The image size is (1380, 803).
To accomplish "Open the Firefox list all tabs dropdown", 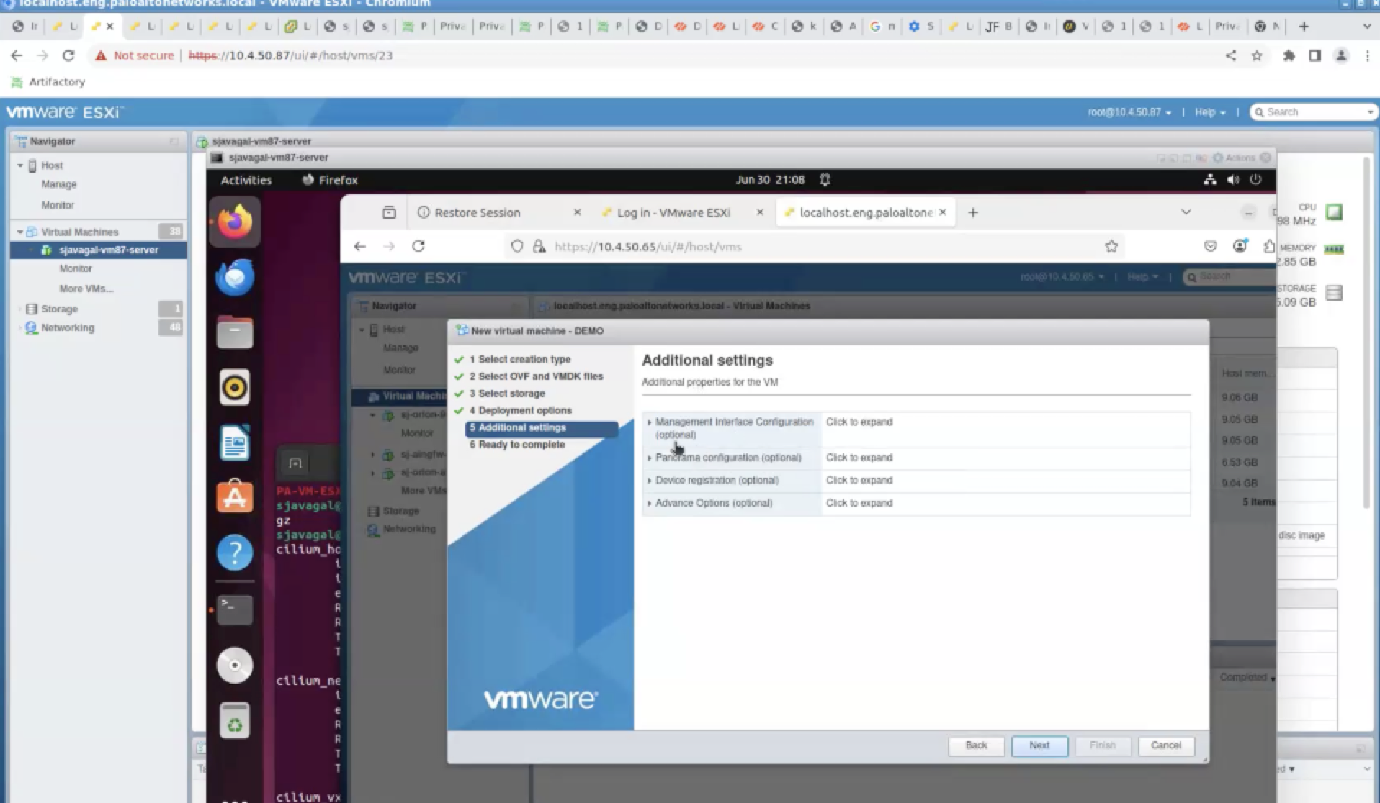I will (x=1186, y=212).
